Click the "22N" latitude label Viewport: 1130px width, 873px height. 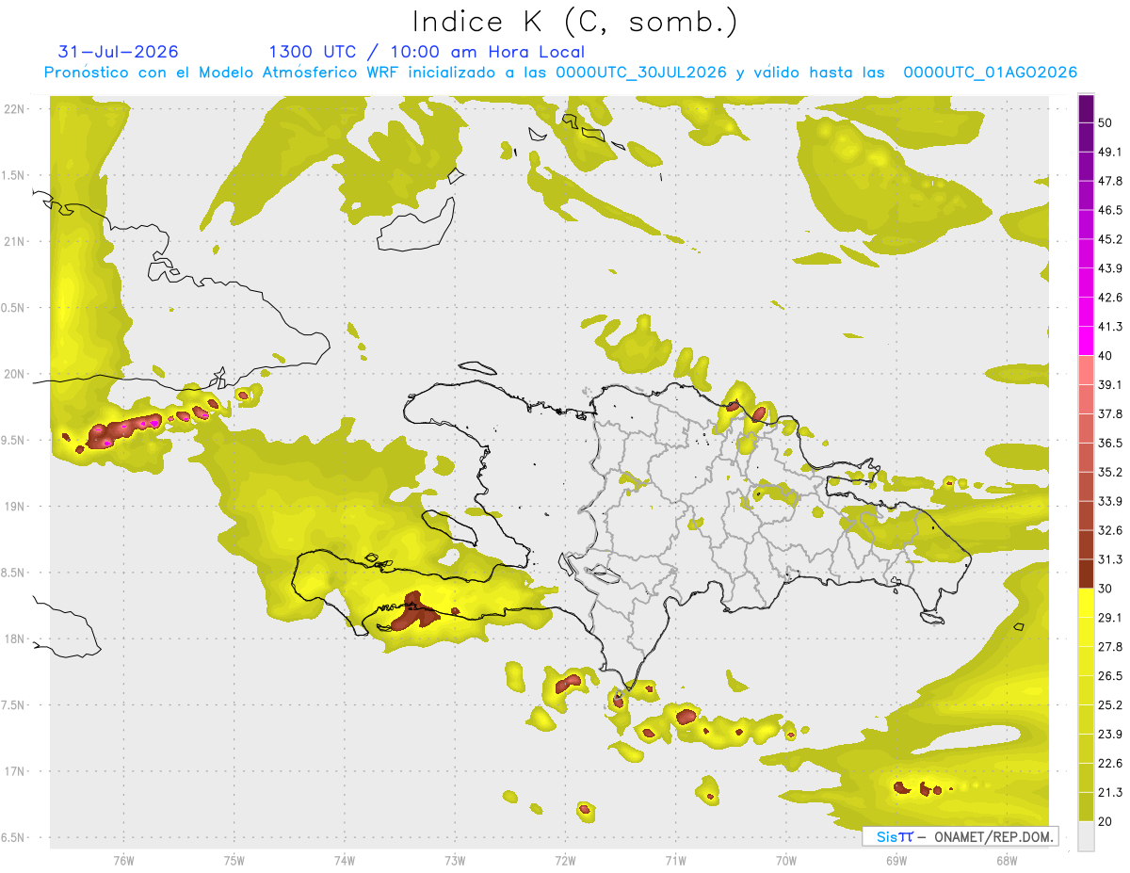tap(15, 108)
